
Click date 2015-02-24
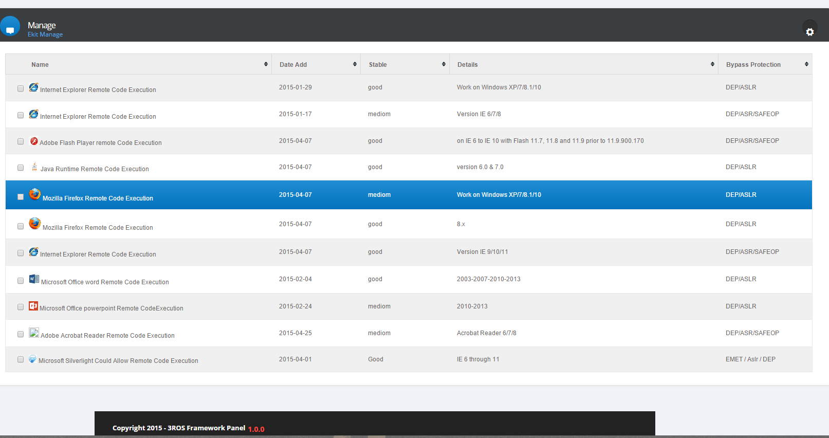coord(296,306)
